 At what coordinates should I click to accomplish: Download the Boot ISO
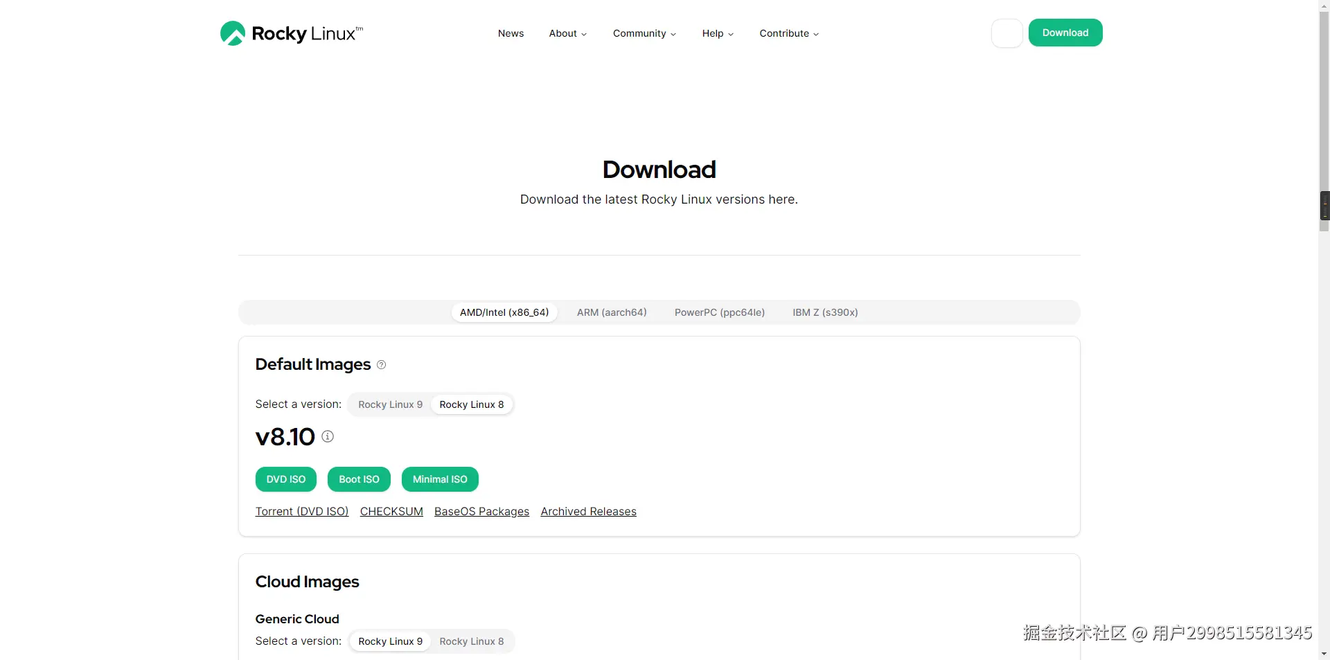(x=359, y=479)
